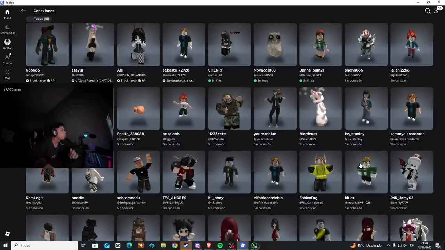Open 11236cete's soldier avatar thumbnail

click(x=229, y=108)
